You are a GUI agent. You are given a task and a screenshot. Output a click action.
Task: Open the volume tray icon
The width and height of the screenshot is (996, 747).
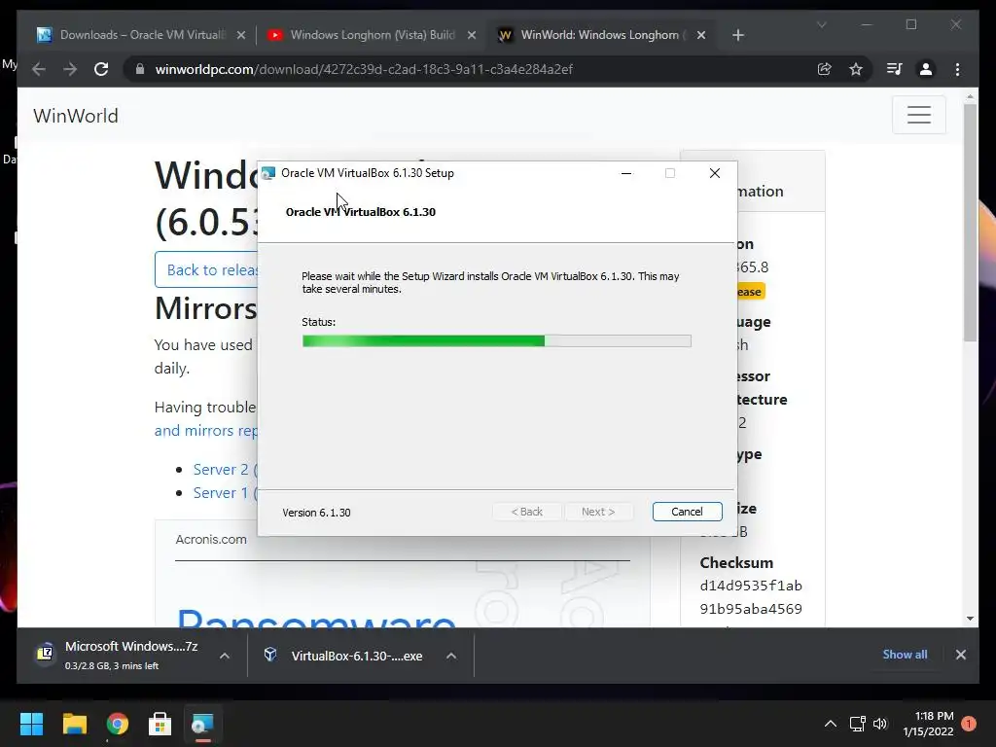[880, 724]
